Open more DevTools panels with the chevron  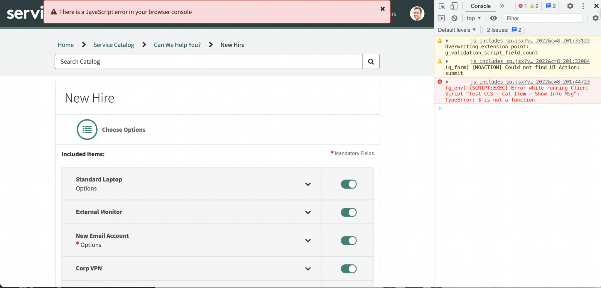[x=503, y=6]
